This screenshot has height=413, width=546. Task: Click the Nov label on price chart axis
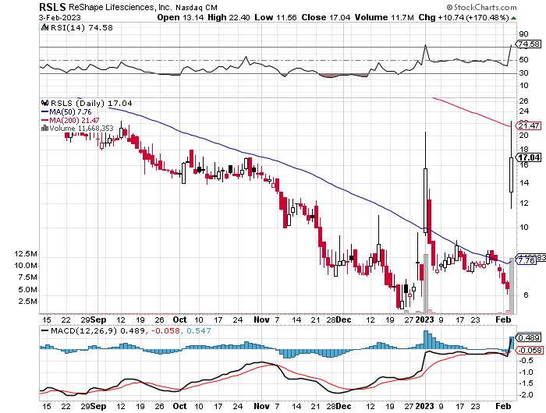coord(261,319)
